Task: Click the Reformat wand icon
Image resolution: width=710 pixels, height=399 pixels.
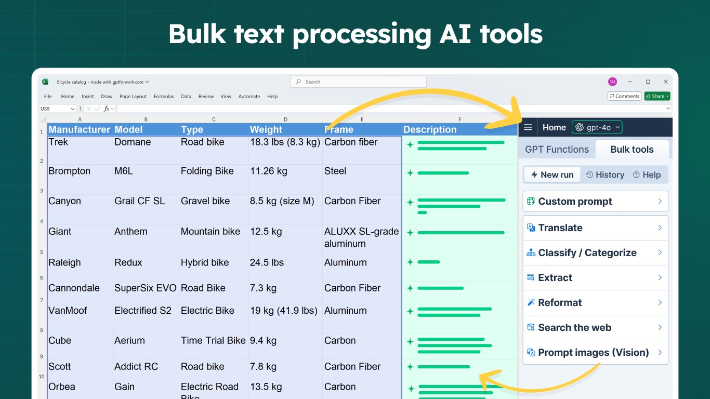Action: [x=531, y=302]
